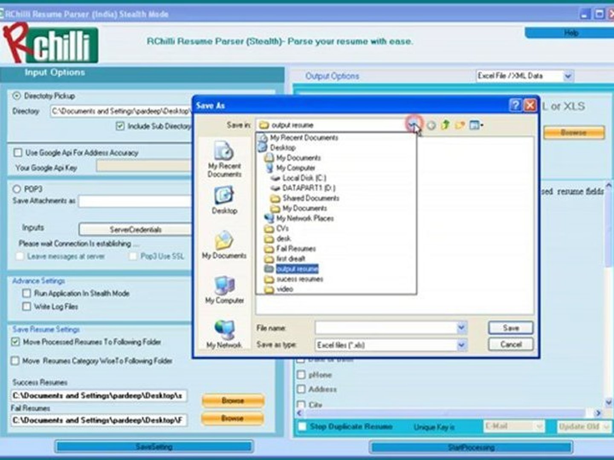Click the resume fields scroll down arrow
The height and width of the screenshot is (460, 614).
pos(608,402)
